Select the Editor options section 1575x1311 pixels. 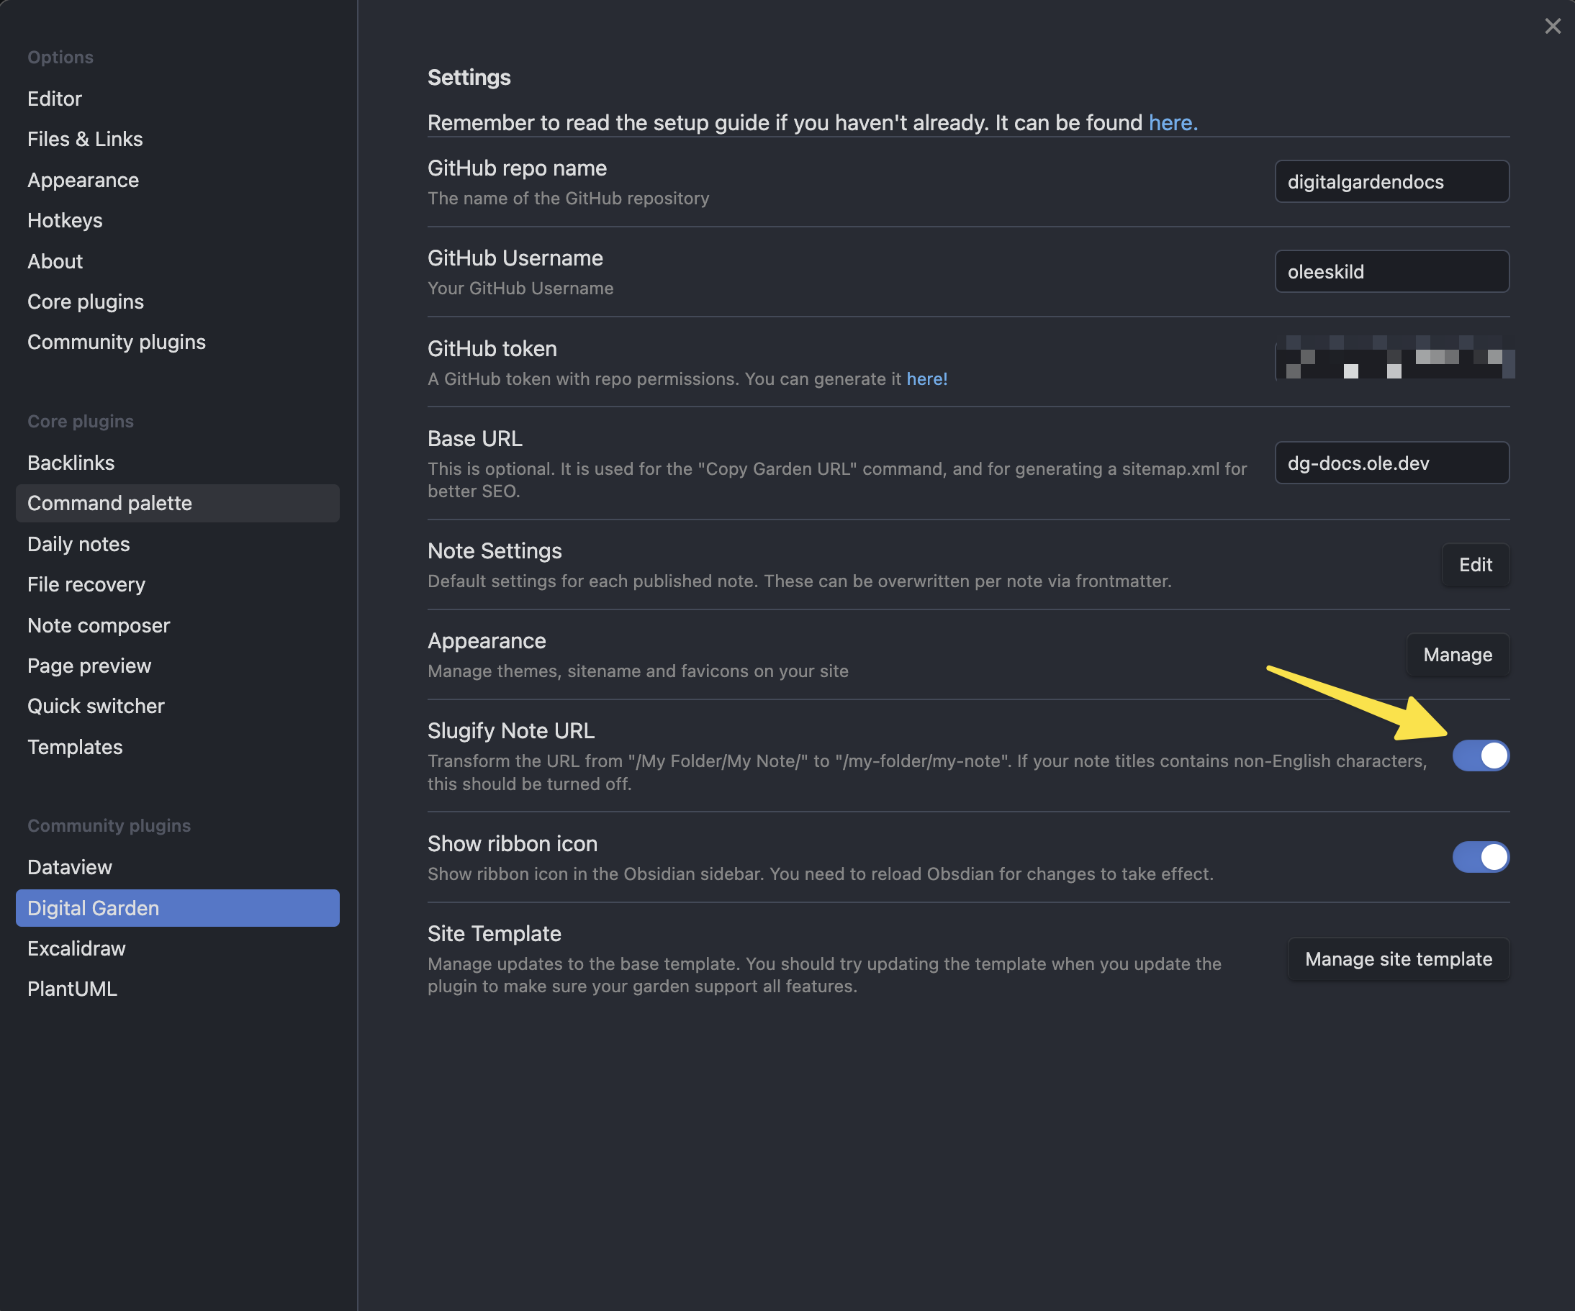tap(53, 98)
